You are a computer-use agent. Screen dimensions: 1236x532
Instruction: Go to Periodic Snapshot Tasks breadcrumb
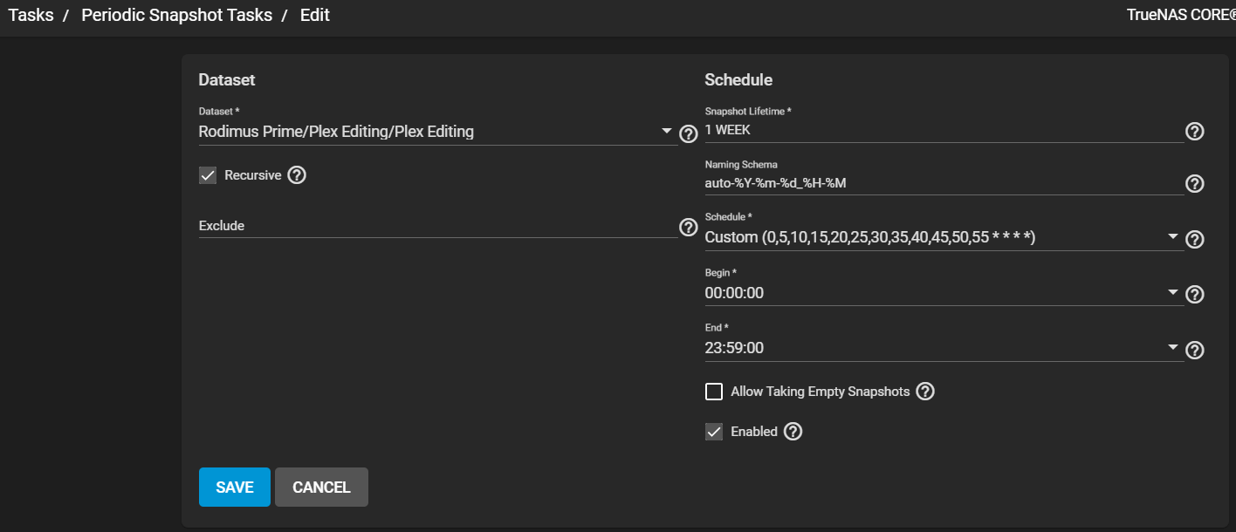click(176, 15)
